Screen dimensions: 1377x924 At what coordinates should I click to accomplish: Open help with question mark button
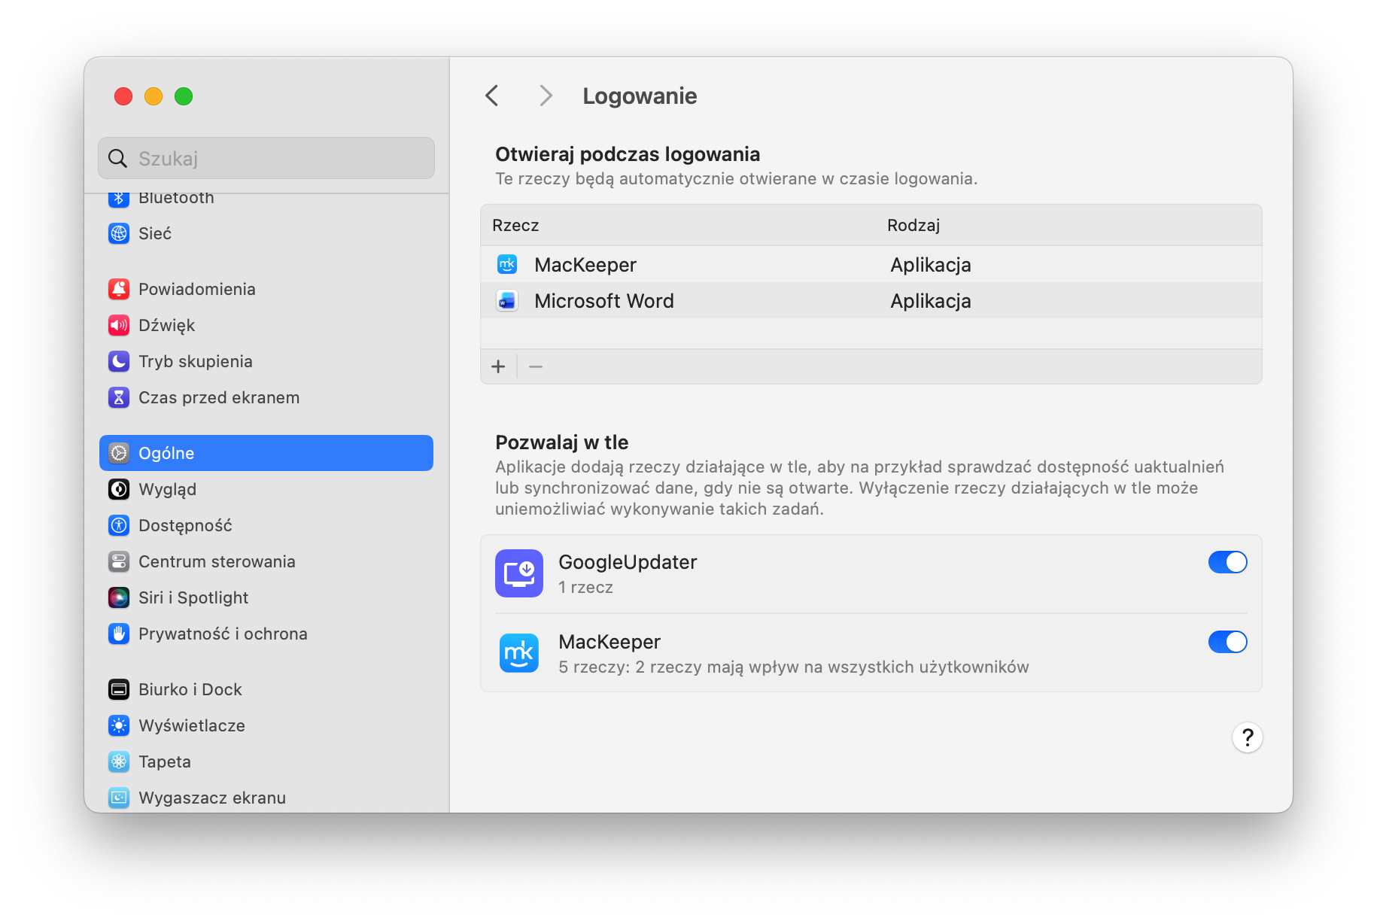(1247, 737)
